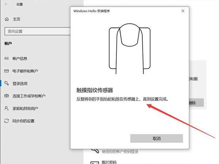Click the 登录选项 key icon in sidebar
Screen dimensions: 219x164
point(6,83)
